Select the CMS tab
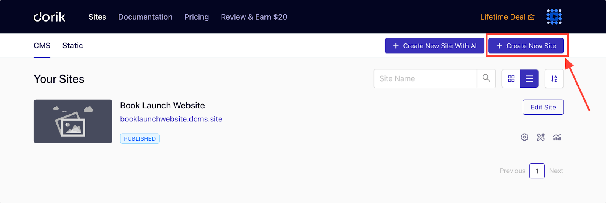 [42, 46]
